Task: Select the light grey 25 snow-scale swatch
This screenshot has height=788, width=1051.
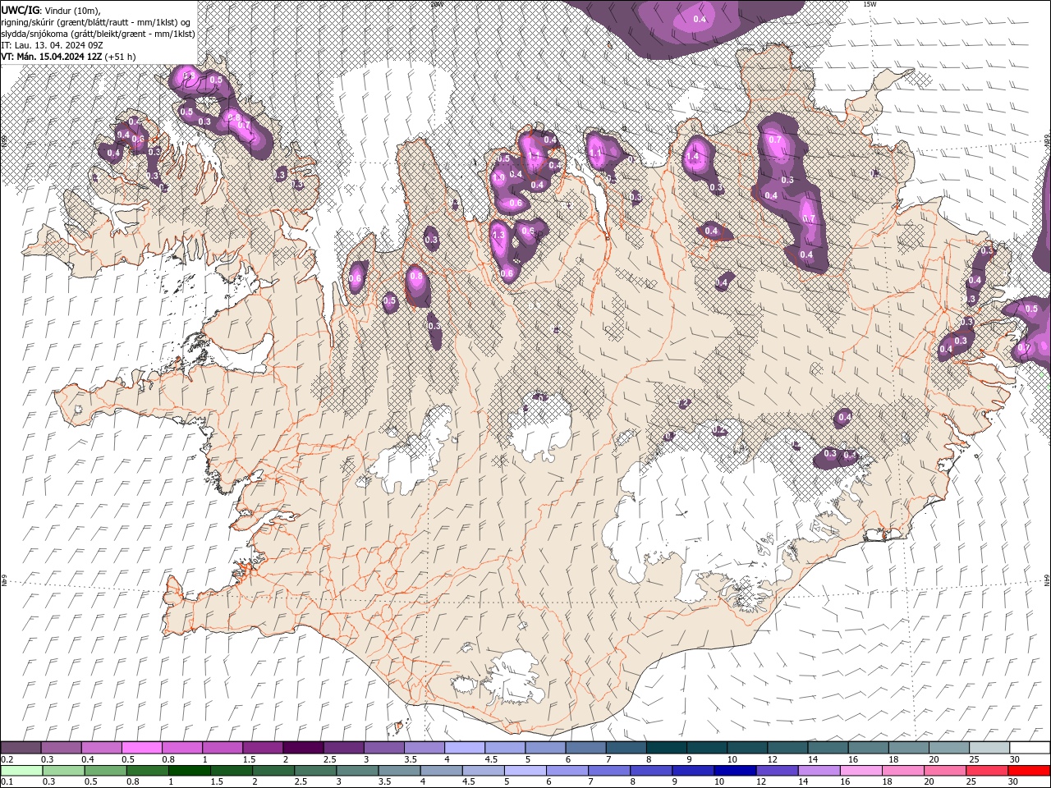Action: [x=989, y=748]
